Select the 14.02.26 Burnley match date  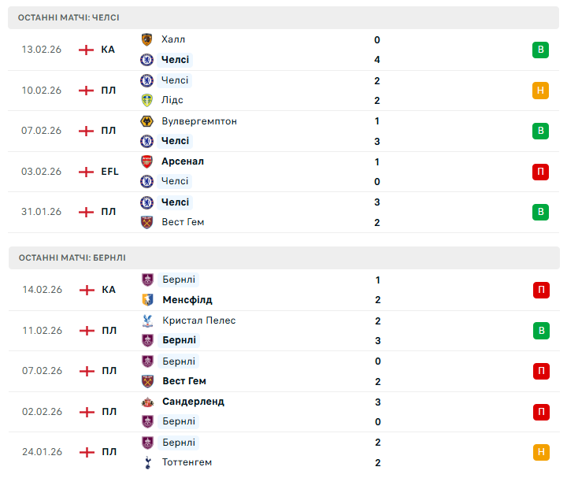(42, 290)
